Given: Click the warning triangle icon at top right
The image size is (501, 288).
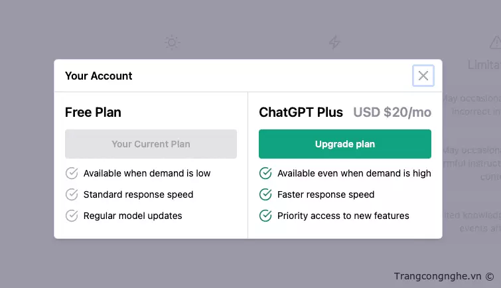Looking at the screenshot, I should coord(495,43).
